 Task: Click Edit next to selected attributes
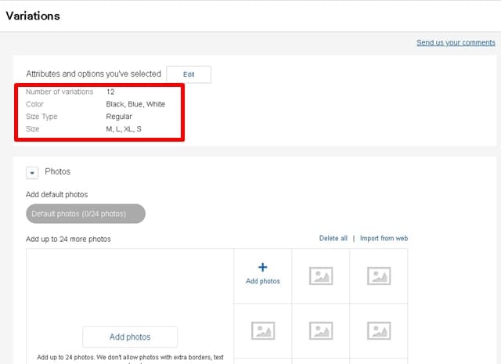pyautogui.click(x=189, y=74)
